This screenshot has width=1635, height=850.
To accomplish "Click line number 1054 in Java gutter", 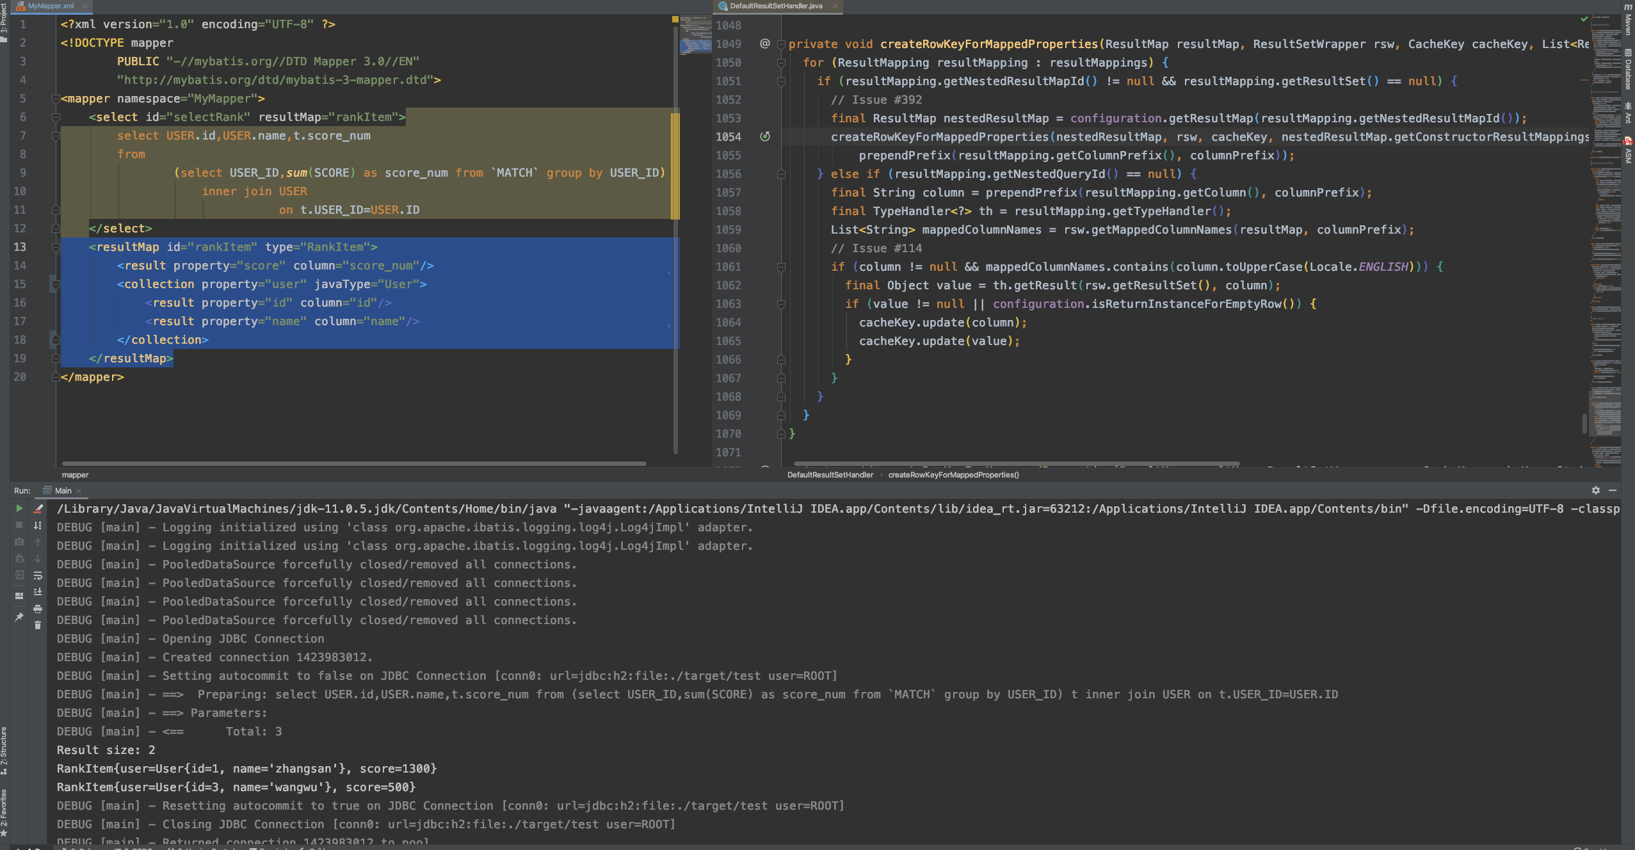I will pos(728,137).
